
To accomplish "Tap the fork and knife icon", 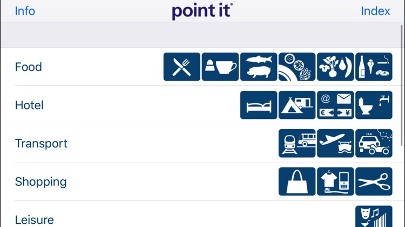I will 182,67.
